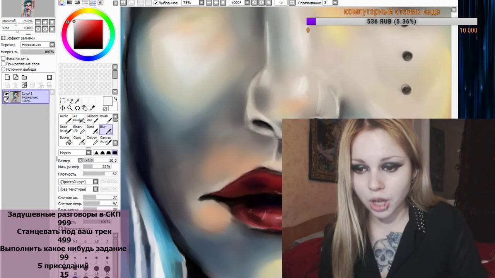
Task: Rotate canvas clockwise in top toolbar
Action: pos(261,3)
